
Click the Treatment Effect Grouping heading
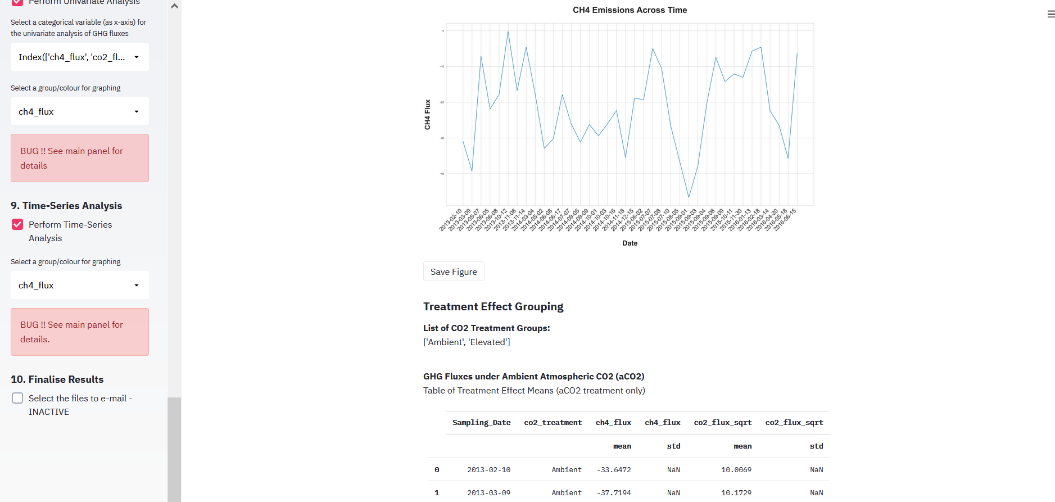493,306
